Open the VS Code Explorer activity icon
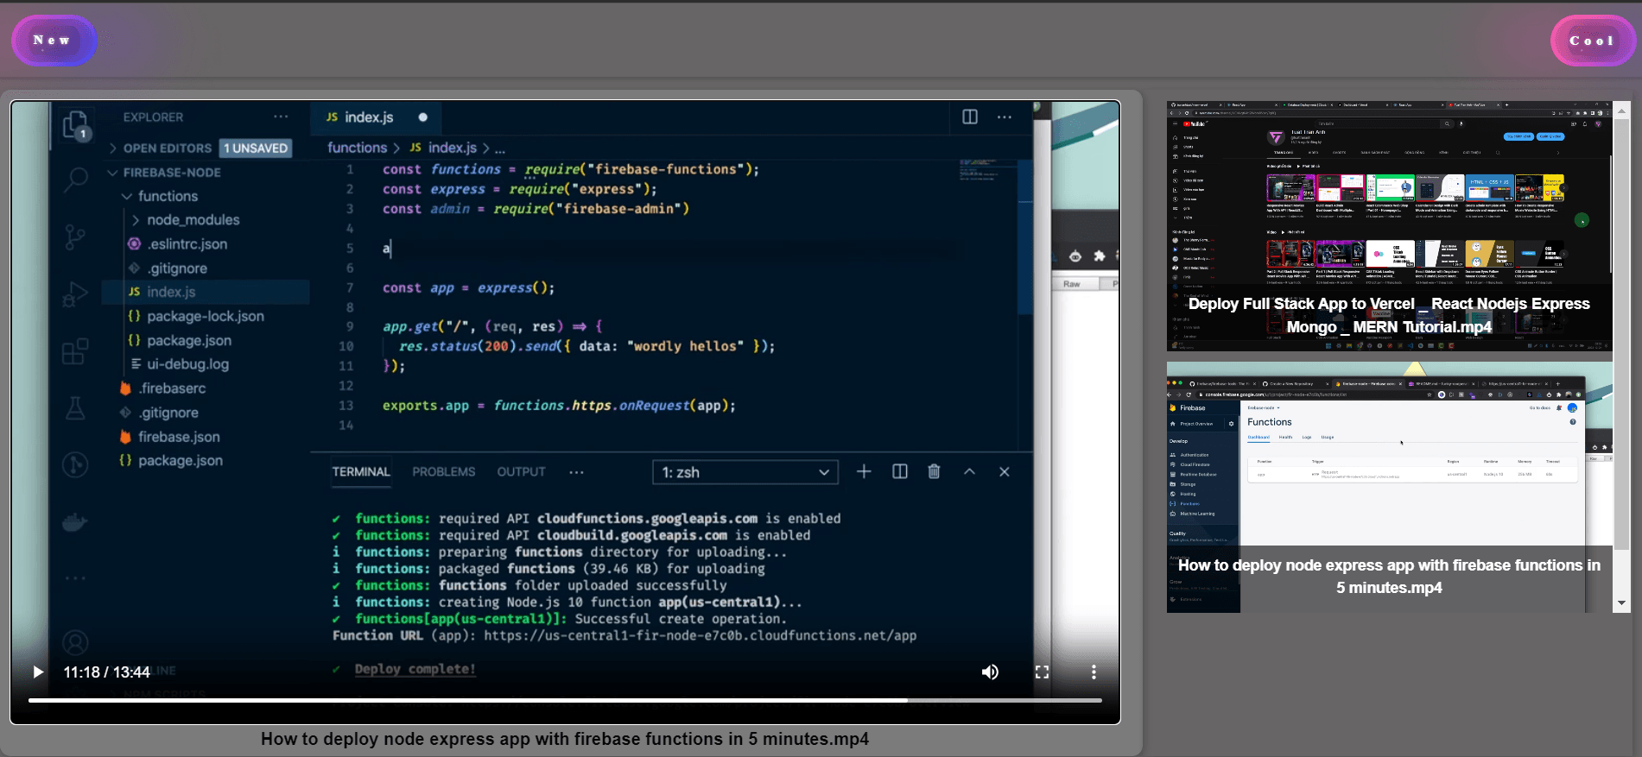The image size is (1642, 757). tap(76, 126)
